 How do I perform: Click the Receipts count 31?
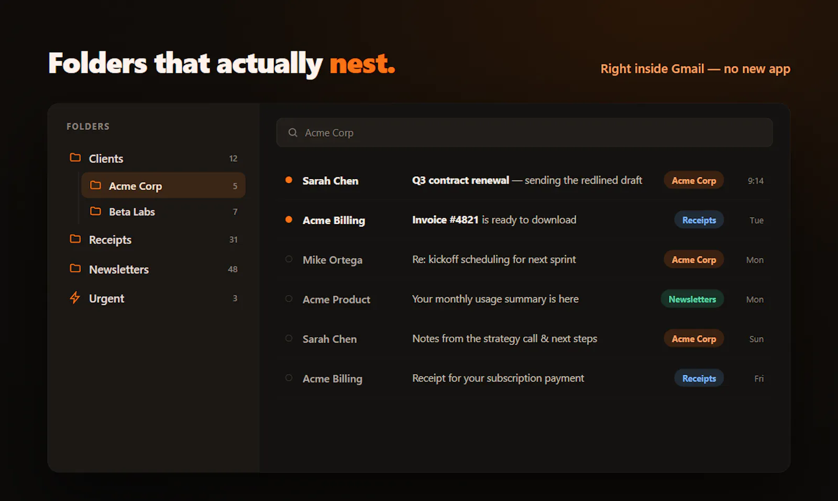(x=233, y=240)
